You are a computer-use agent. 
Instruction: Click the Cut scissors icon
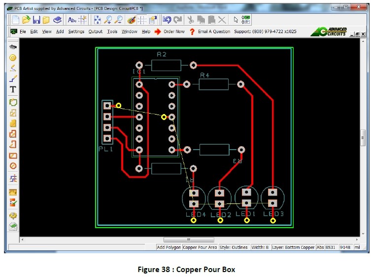pyautogui.click(x=191, y=20)
